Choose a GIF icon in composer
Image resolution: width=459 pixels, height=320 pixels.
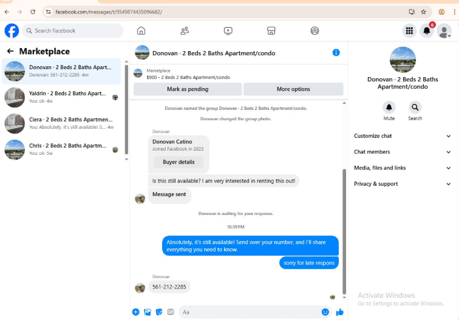[x=171, y=312]
